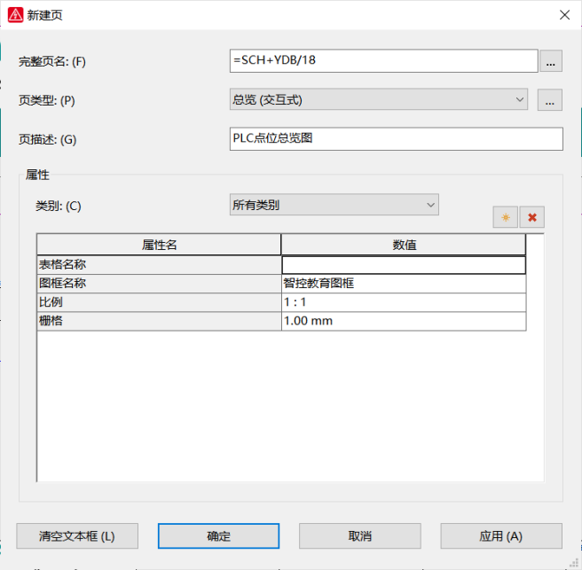582x570 pixels.
Task: Click the red X delete property icon
Action: tap(532, 217)
